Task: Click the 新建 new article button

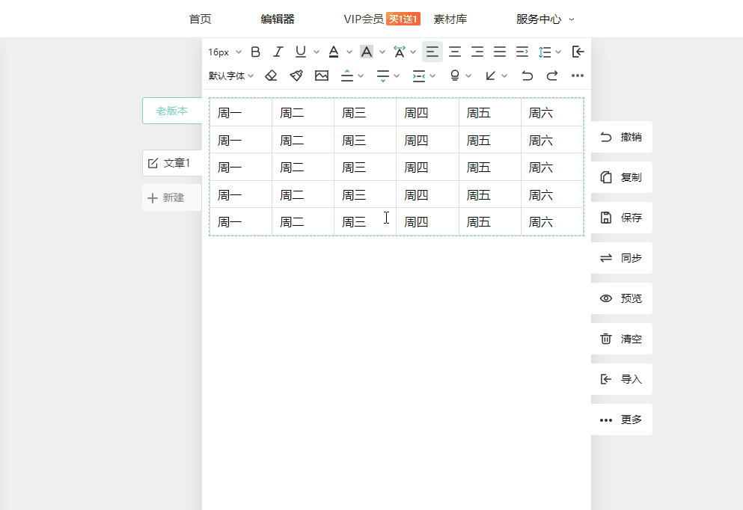Action: 172,197
